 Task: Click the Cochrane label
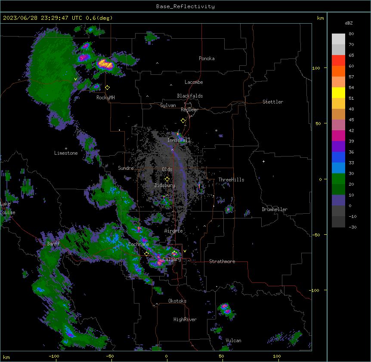pos(139,244)
